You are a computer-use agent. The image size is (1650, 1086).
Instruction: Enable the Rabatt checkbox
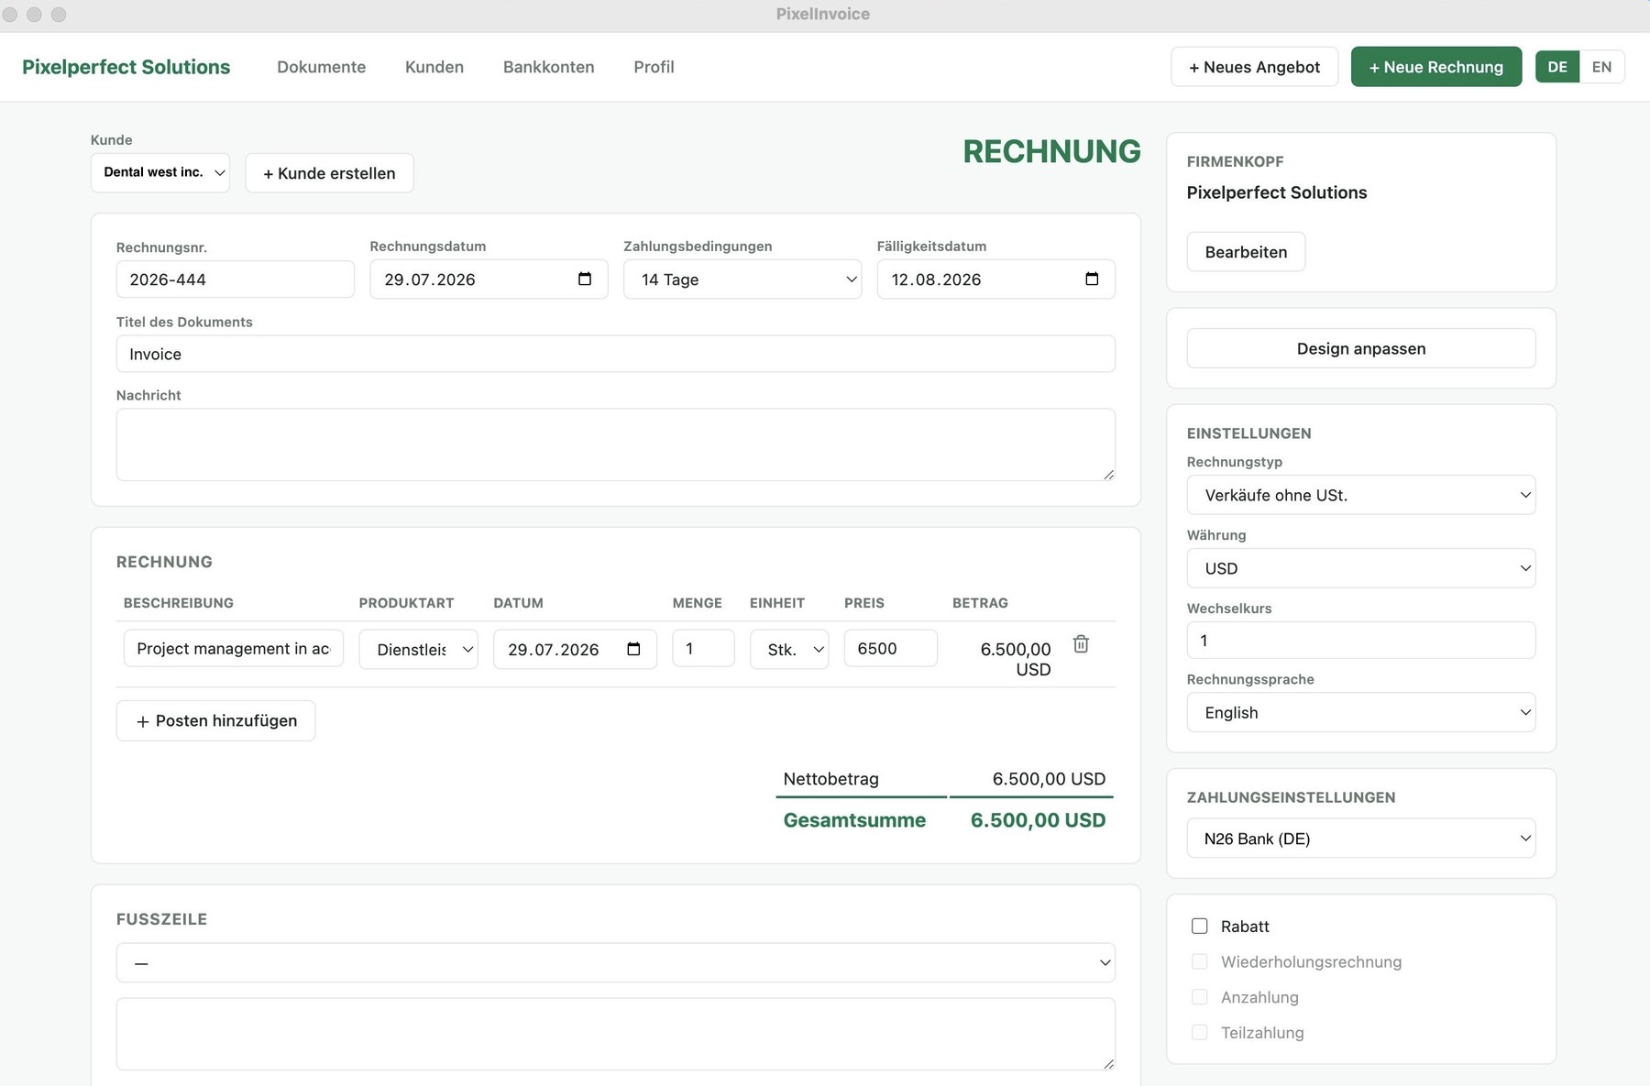point(1199,926)
